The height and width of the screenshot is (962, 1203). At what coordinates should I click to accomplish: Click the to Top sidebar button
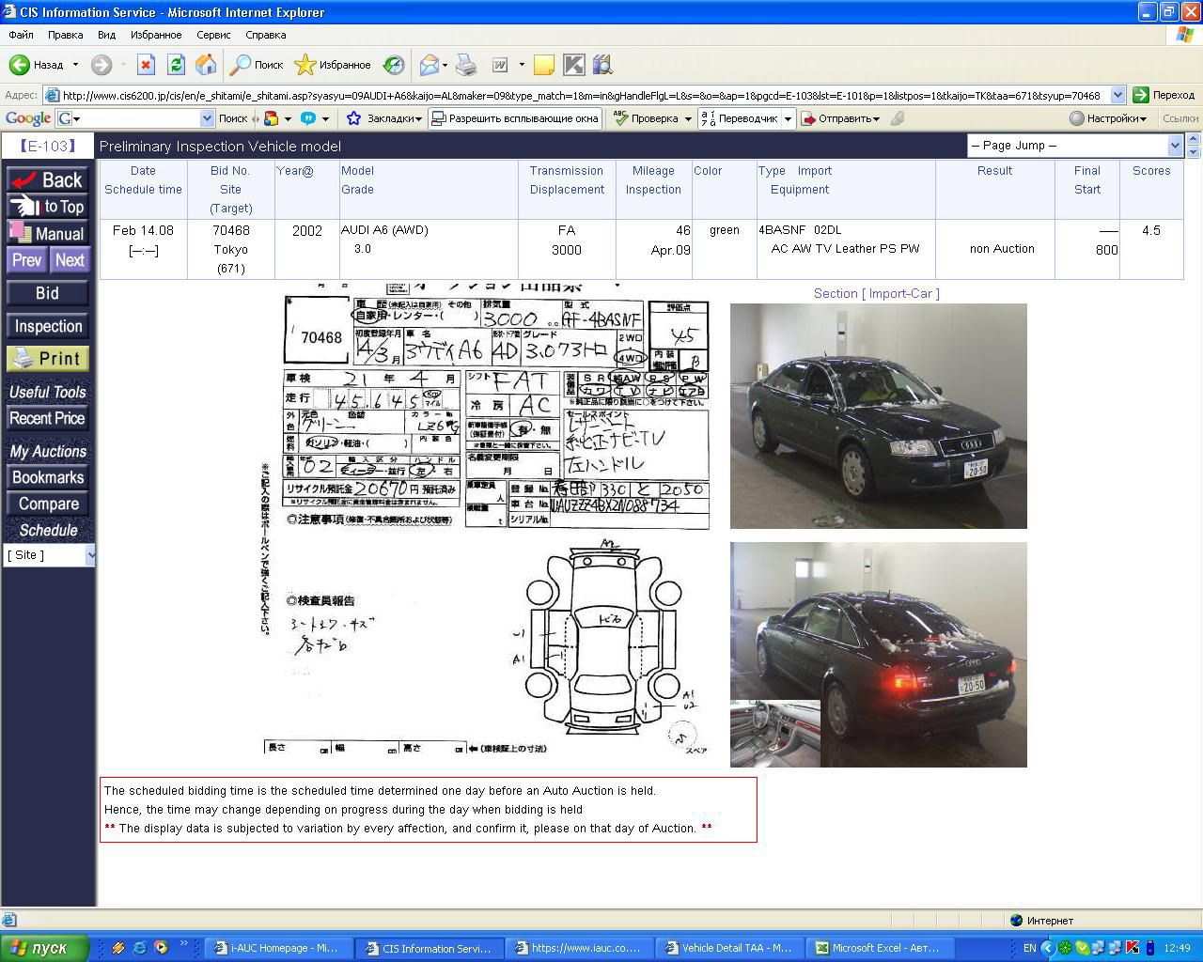[x=48, y=207]
